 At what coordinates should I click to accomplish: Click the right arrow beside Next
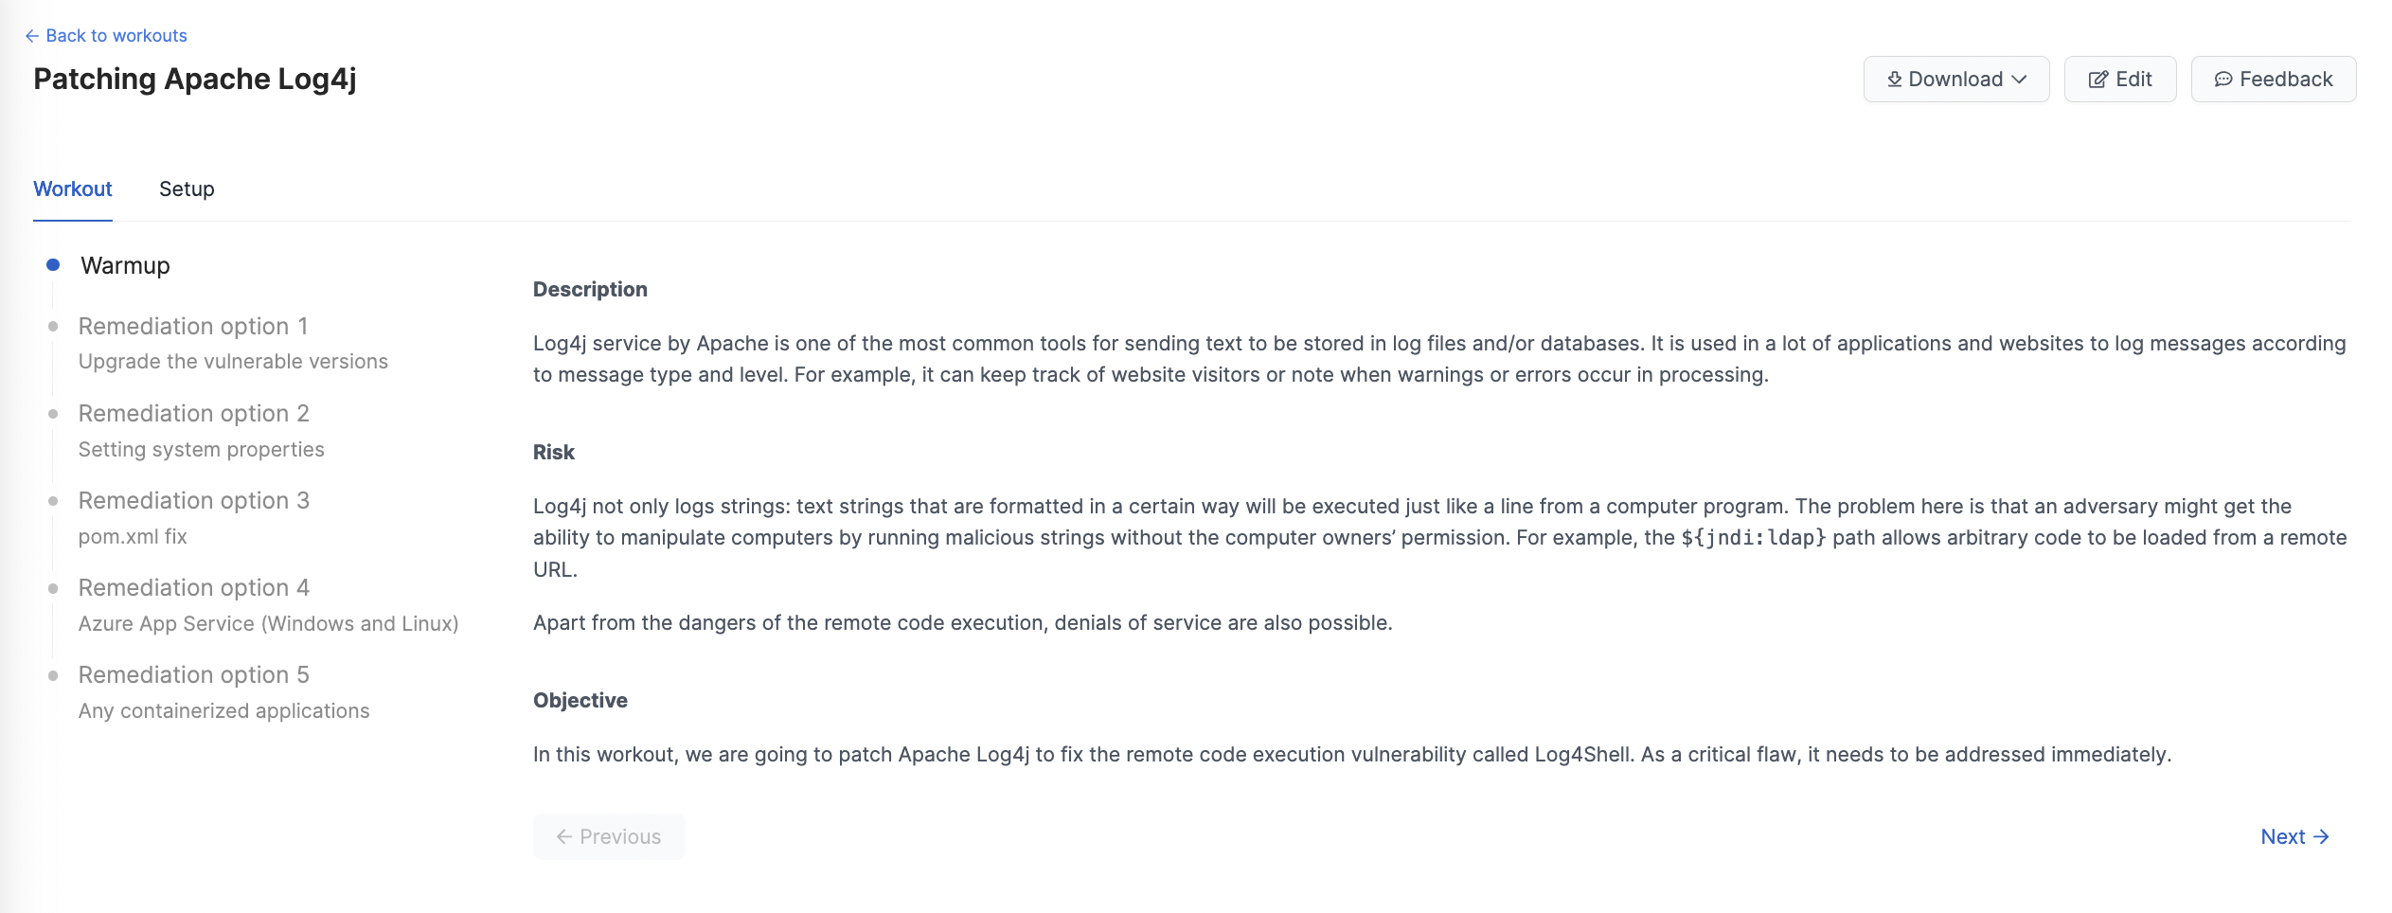click(2321, 837)
